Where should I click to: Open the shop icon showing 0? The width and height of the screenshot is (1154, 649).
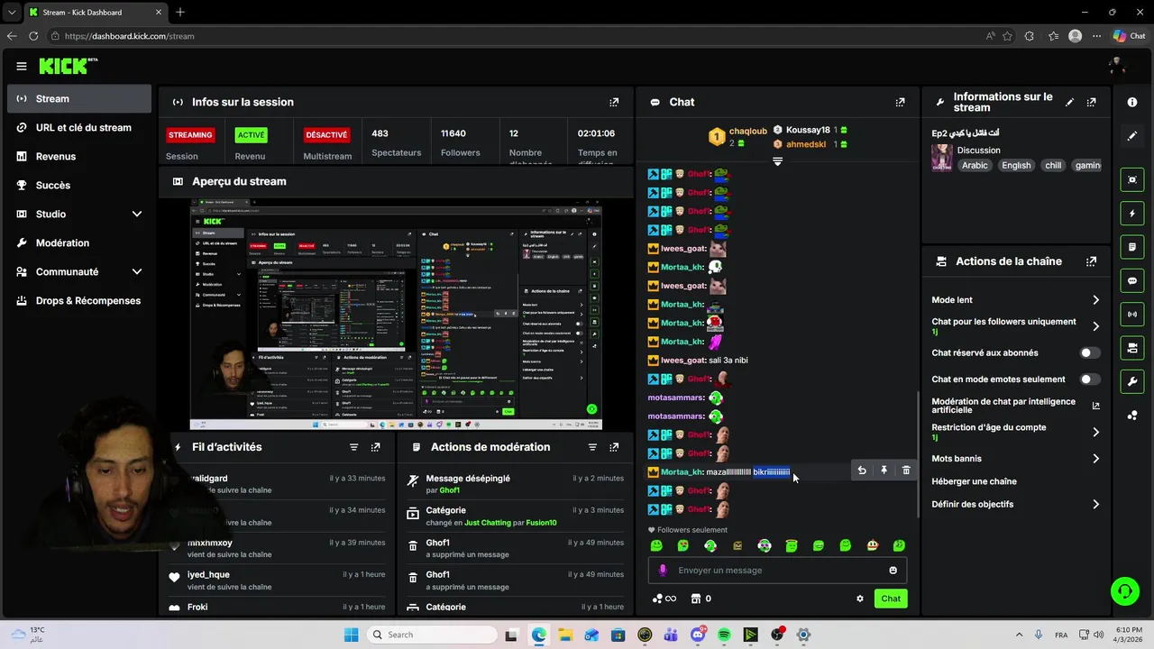701,599
